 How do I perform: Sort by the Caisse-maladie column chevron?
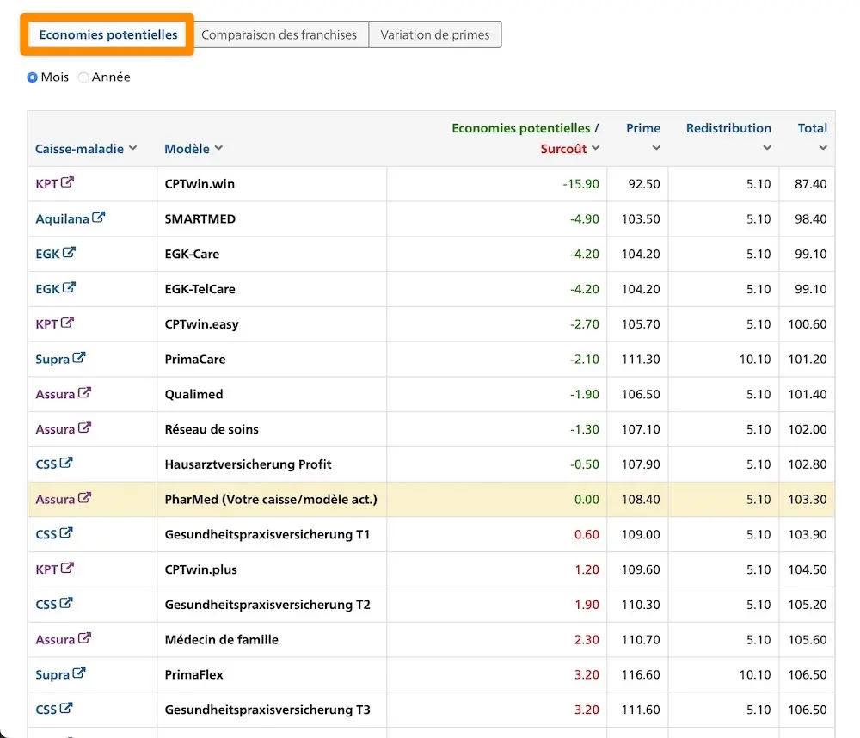tap(132, 148)
